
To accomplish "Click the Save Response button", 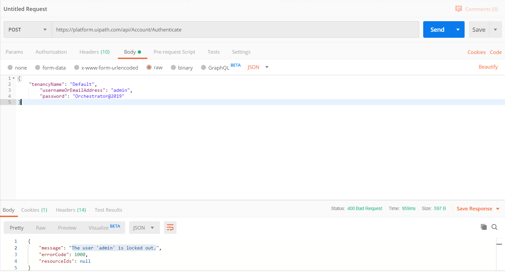I will pos(474,209).
